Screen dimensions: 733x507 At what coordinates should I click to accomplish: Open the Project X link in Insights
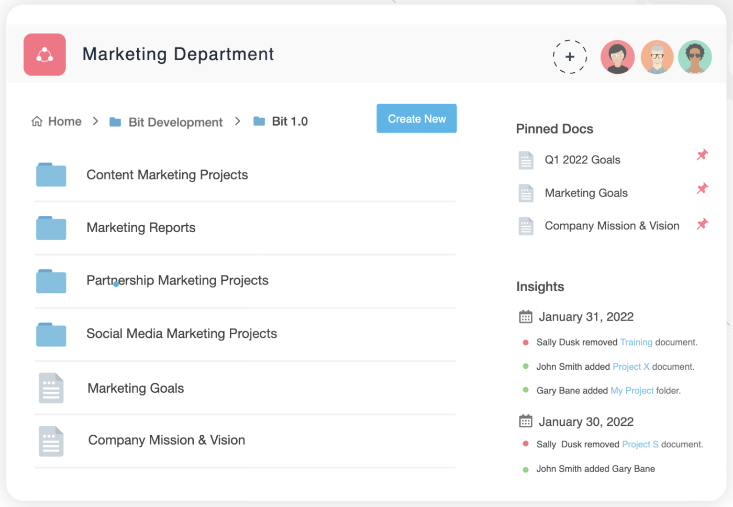click(x=630, y=367)
